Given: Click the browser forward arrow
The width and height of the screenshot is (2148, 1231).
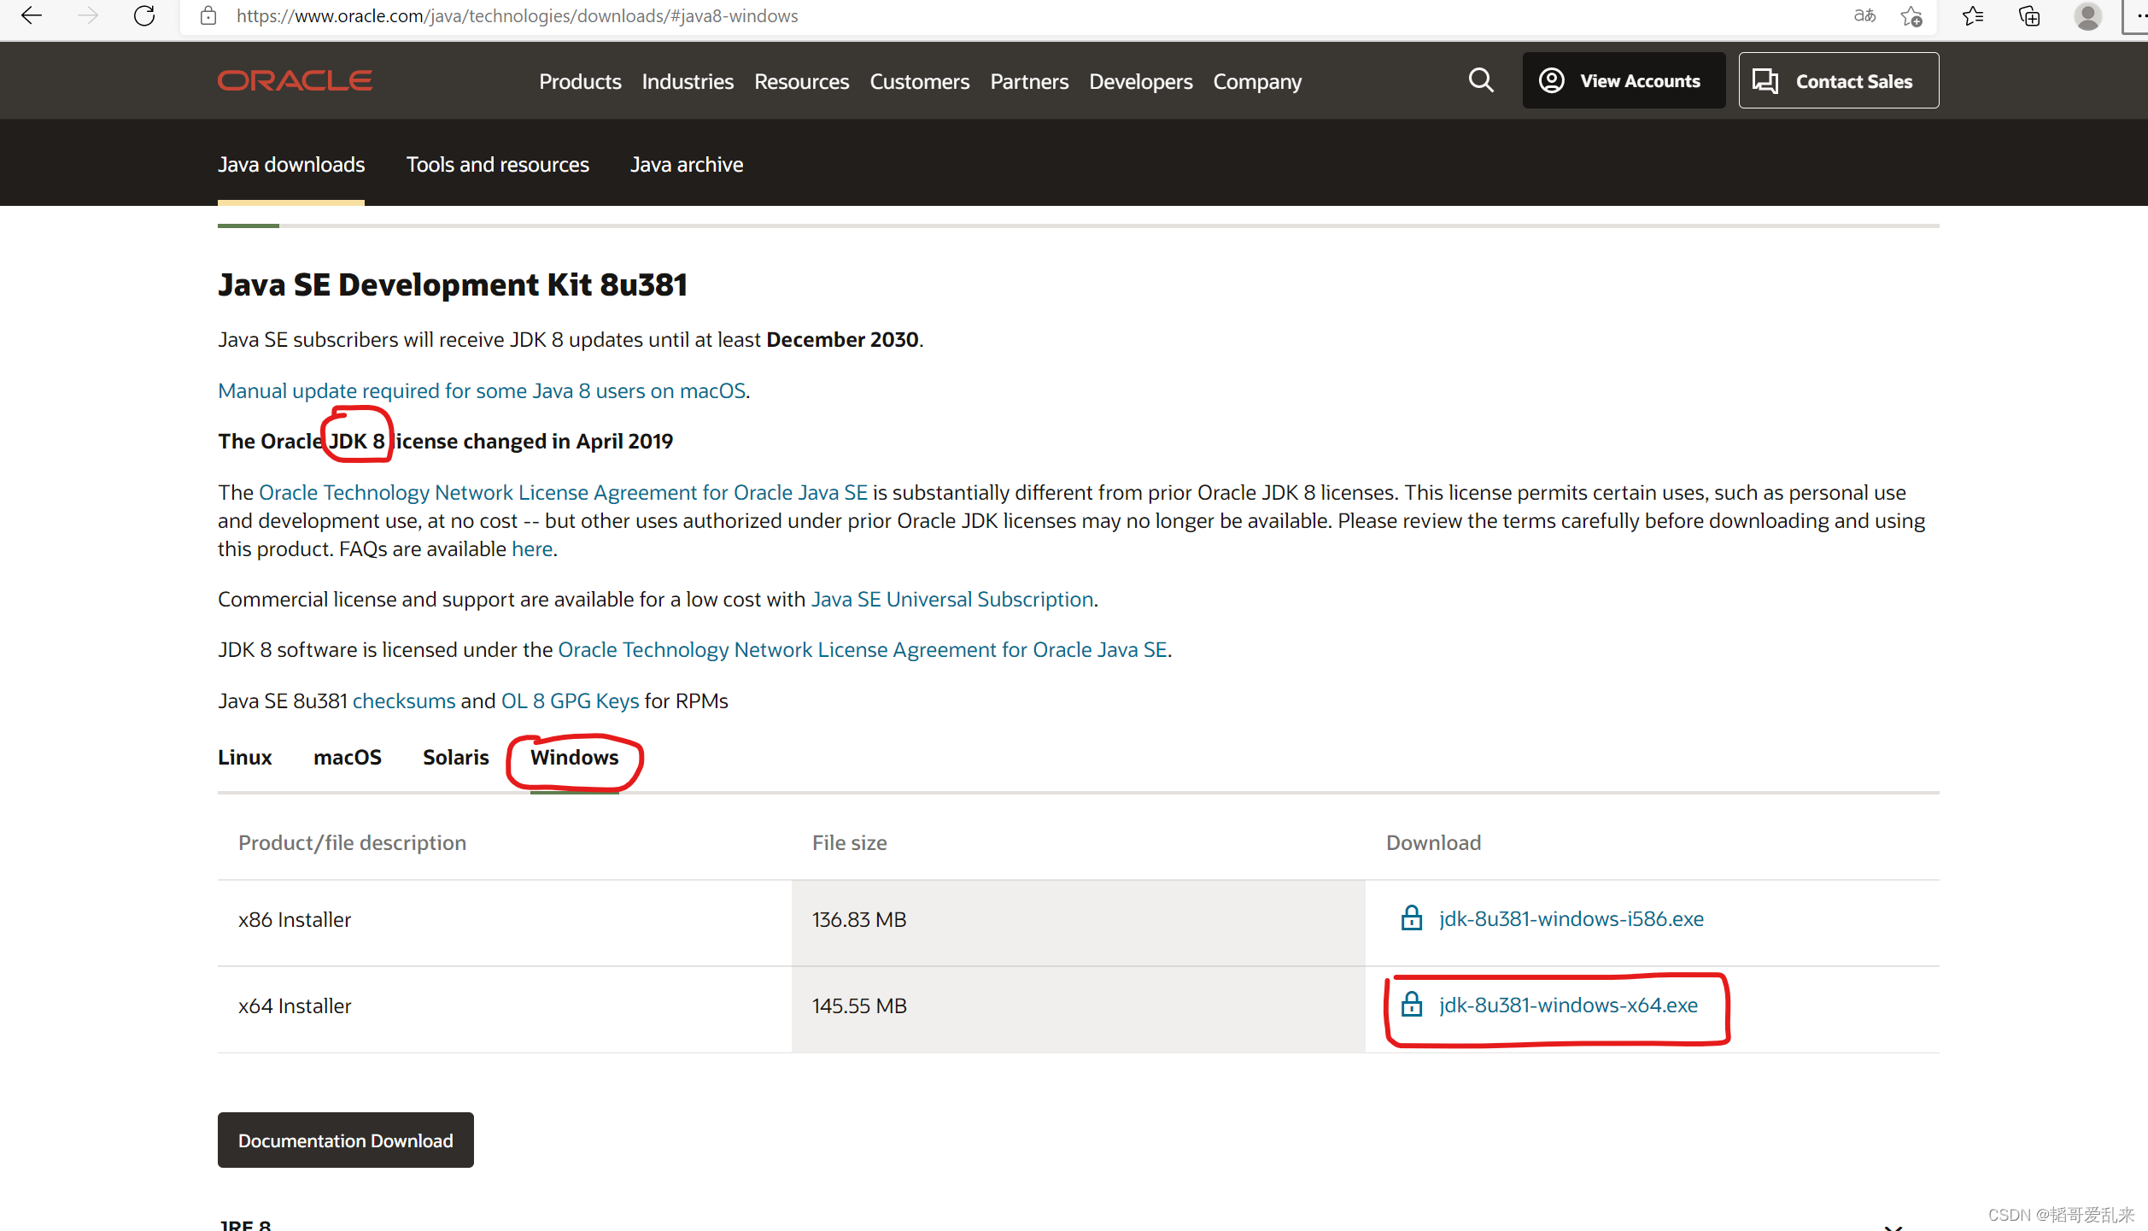Looking at the screenshot, I should [88, 15].
